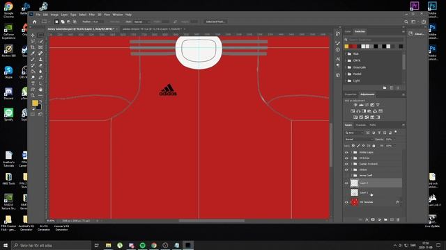Toggle the layer filter switch in Layers panel
The height and width of the screenshot is (250, 446).
pos(396,132)
